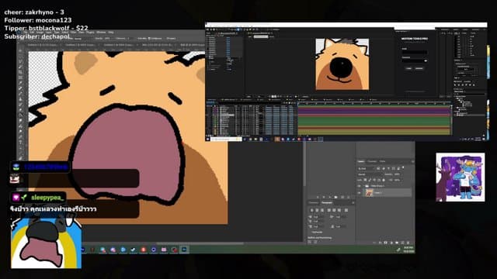The image size is (497, 279).
Task: Switch to the Paths tab
Action: pos(383,161)
